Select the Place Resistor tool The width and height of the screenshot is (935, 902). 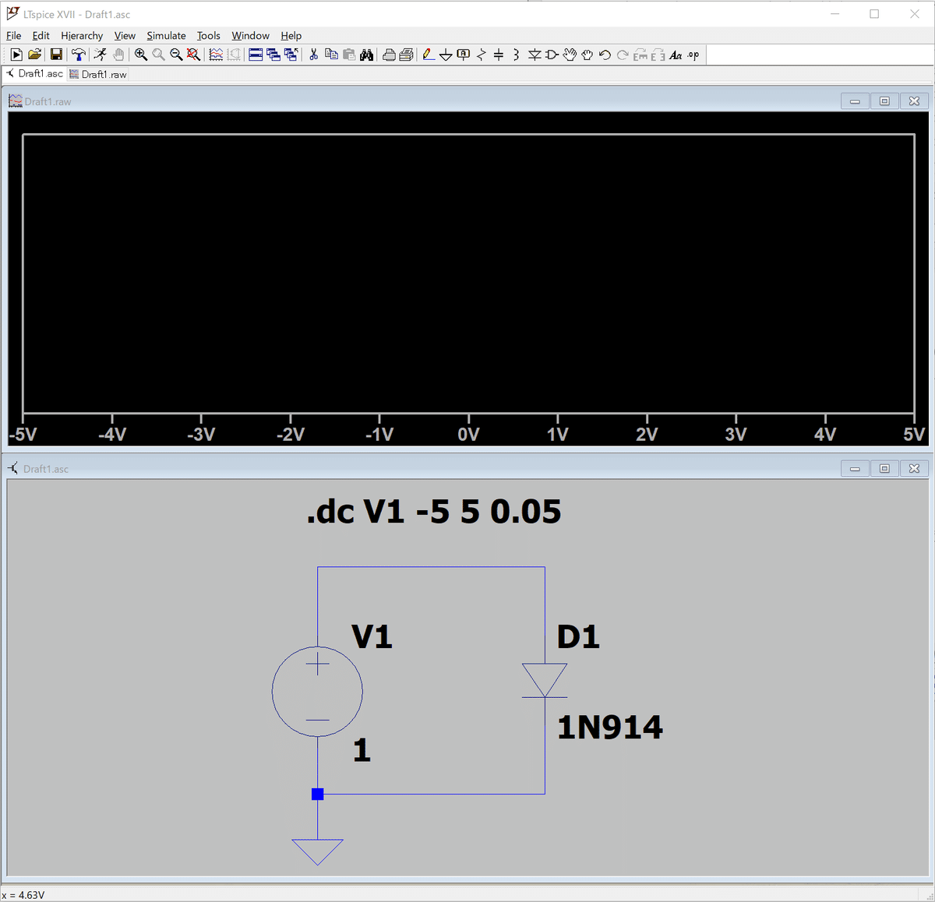click(481, 55)
